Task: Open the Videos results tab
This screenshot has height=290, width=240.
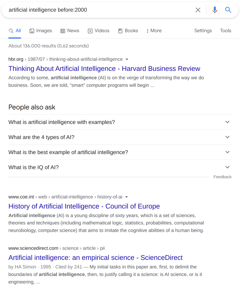Action: (x=98, y=31)
